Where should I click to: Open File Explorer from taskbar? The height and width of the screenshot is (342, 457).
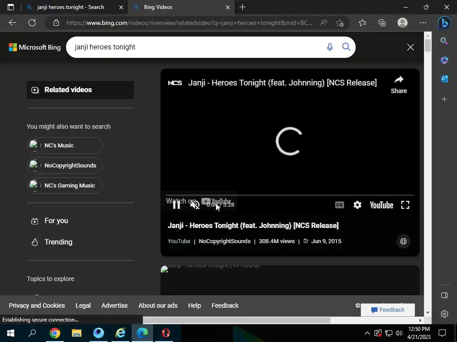(77, 333)
